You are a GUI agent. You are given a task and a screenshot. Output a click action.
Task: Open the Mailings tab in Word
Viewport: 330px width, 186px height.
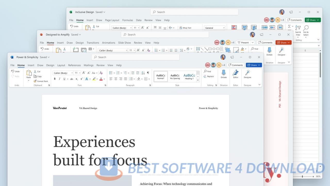pos(88,65)
